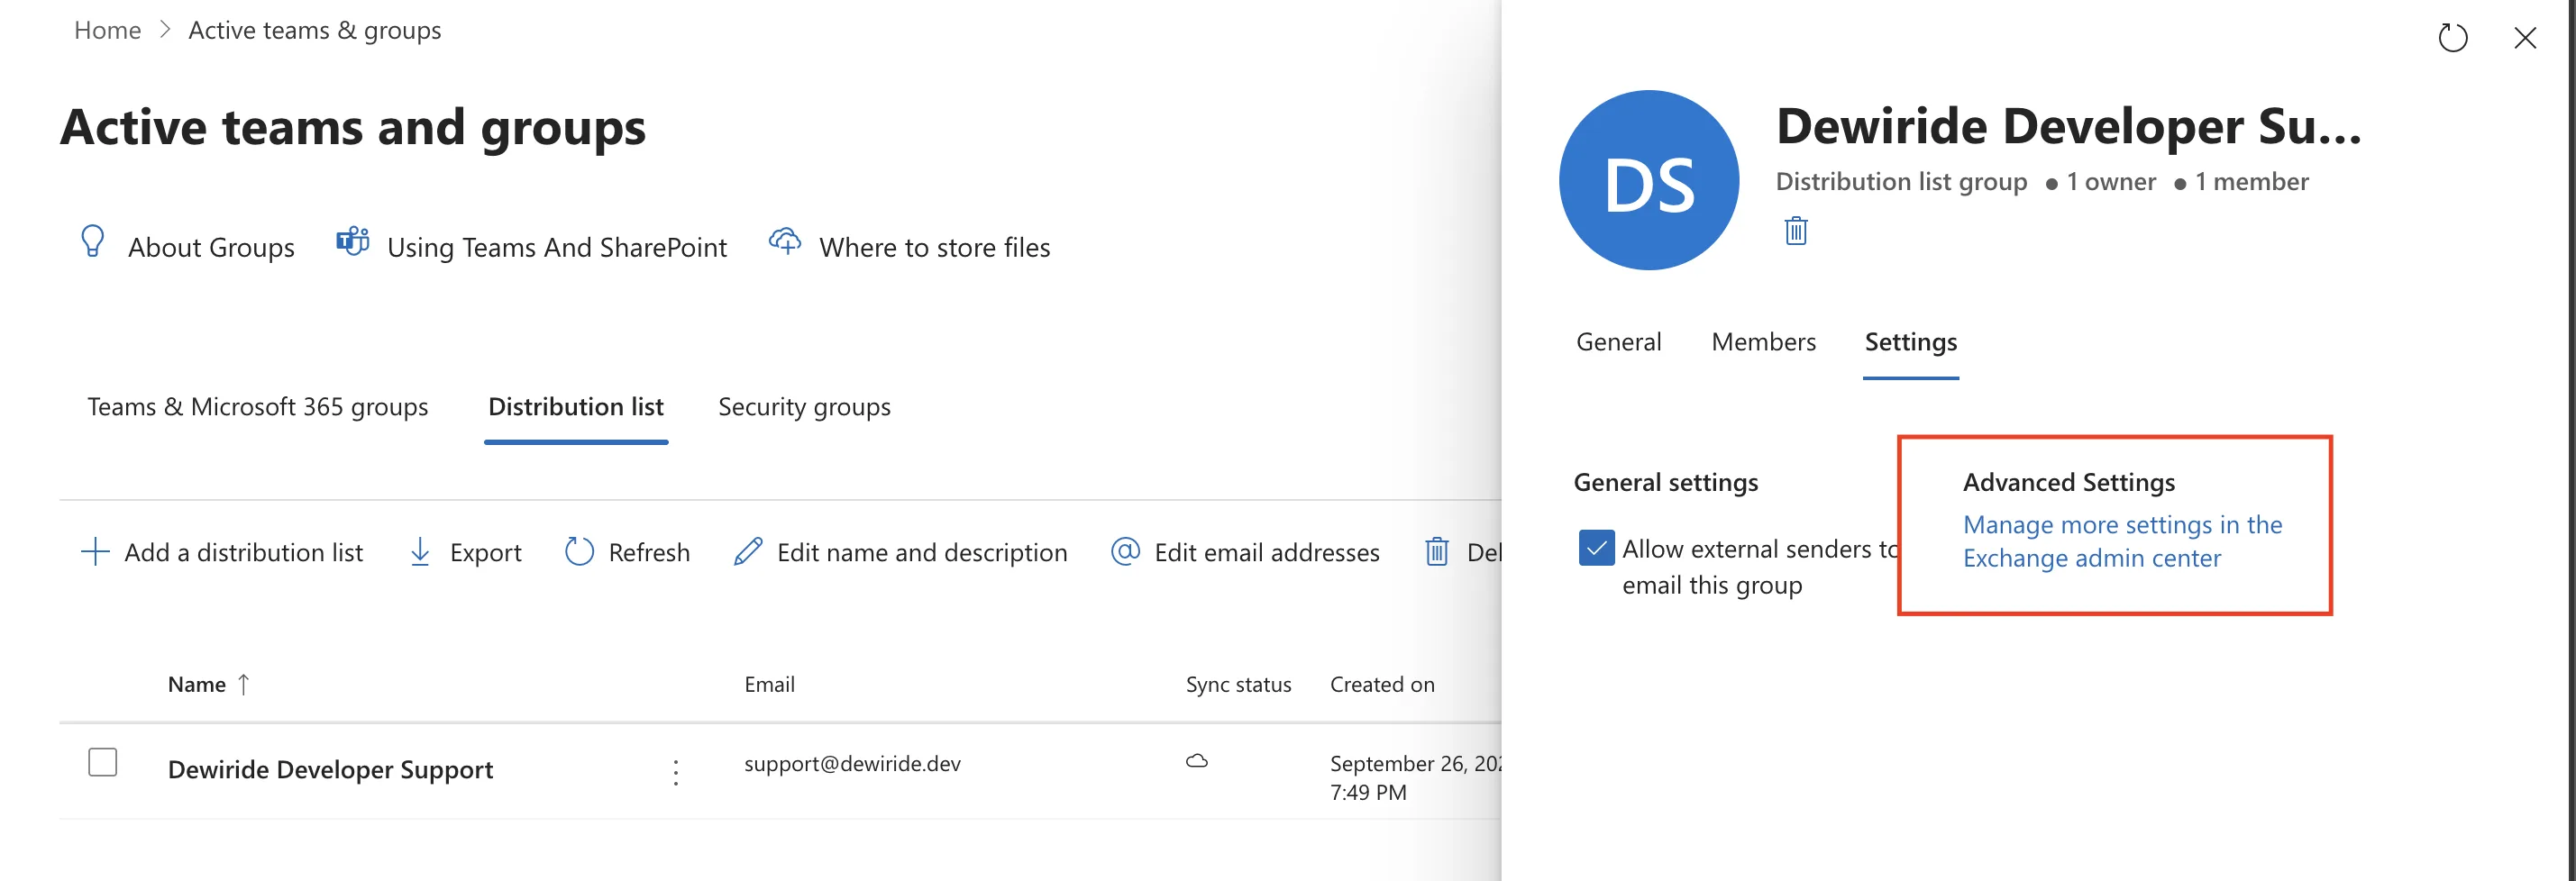
Task: Click the '1 member' label
Action: pyautogui.click(x=2251, y=182)
